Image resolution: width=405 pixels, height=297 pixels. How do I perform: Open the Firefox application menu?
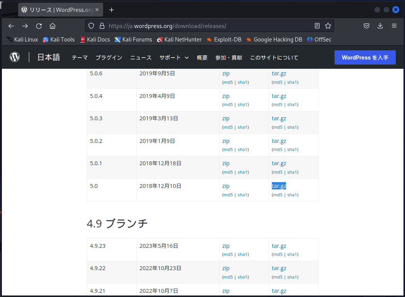pyautogui.click(x=394, y=26)
